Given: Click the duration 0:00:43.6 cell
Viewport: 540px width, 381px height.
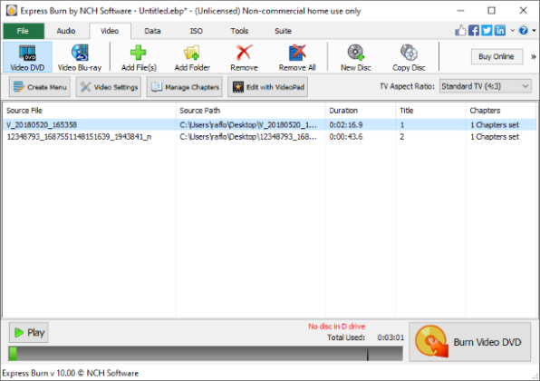Looking at the screenshot, I should click(346, 137).
